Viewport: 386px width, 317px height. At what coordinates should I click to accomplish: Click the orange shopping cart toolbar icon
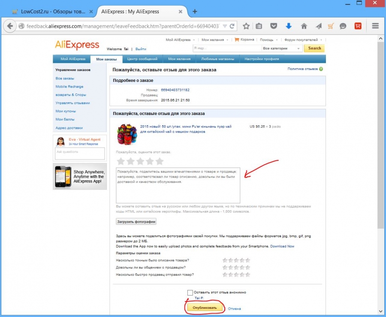click(x=331, y=26)
